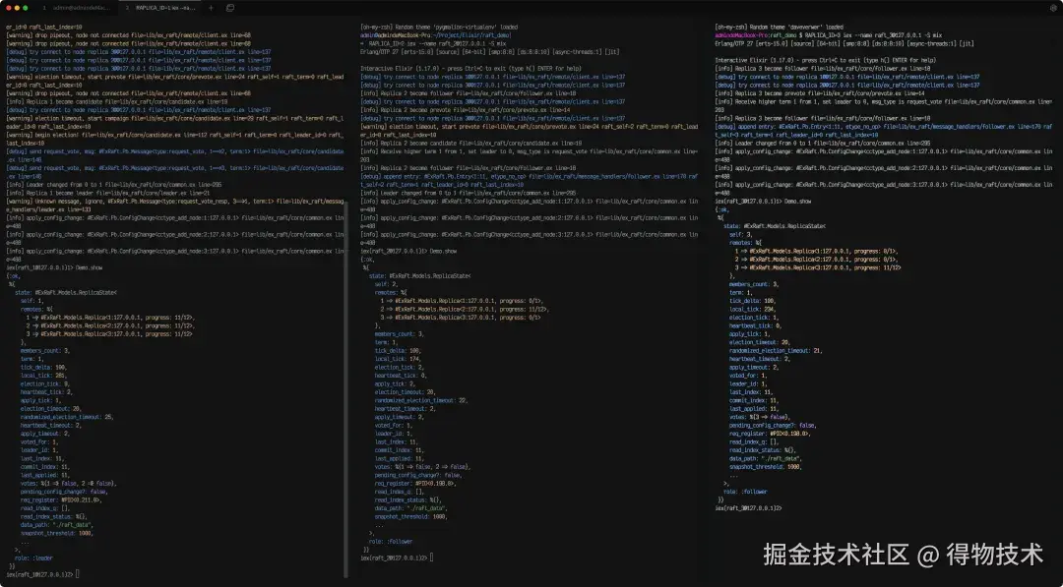
Task: Click the 'local_tick: 234' value
Action: point(753,309)
